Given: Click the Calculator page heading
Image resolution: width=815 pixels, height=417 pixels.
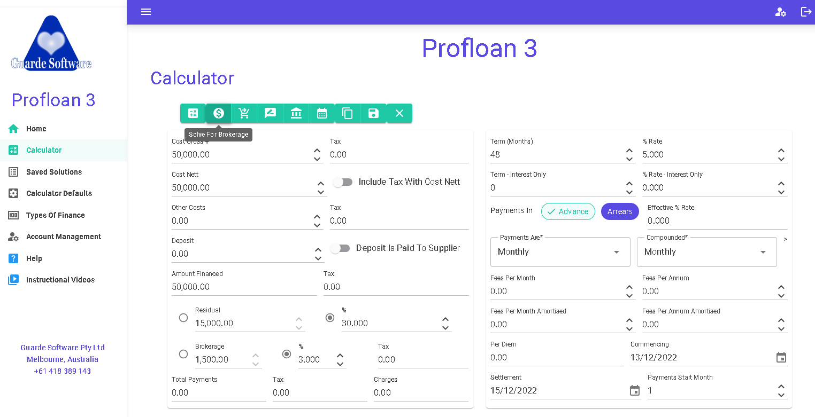Looking at the screenshot, I should click(x=192, y=78).
